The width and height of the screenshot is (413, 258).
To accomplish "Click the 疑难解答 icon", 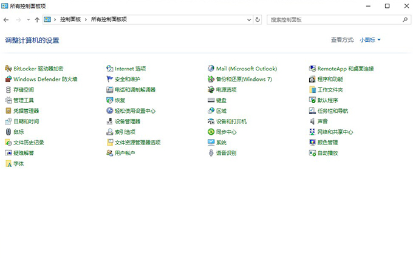I will (x=9, y=153).
